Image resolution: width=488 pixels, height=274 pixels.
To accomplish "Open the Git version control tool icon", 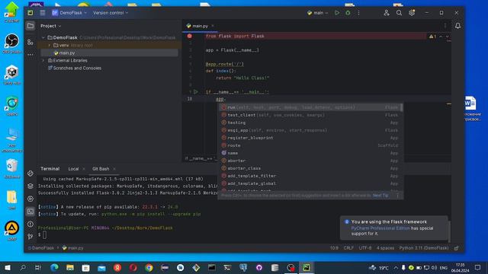I will pyautogui.click(x=30, y=237).
